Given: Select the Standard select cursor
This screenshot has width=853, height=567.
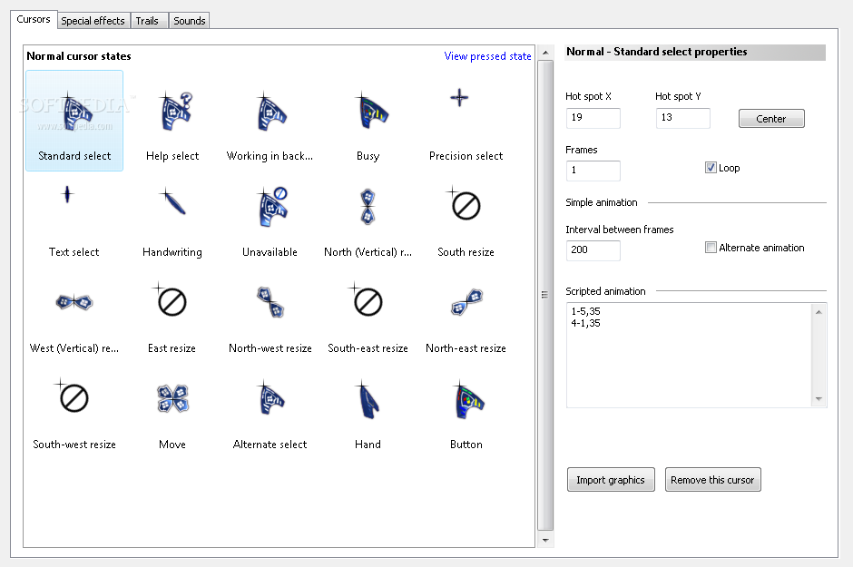Looking at the screenshot, I should (x=74, y=121).
